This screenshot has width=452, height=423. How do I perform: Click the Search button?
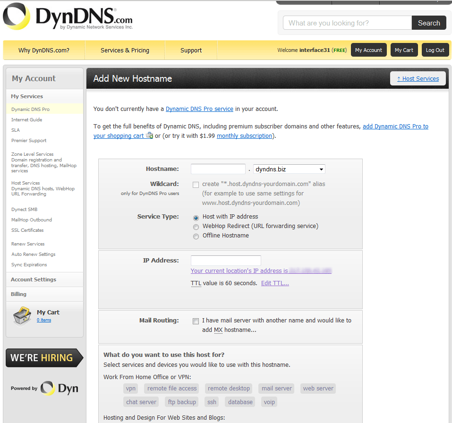click(428, 23)
